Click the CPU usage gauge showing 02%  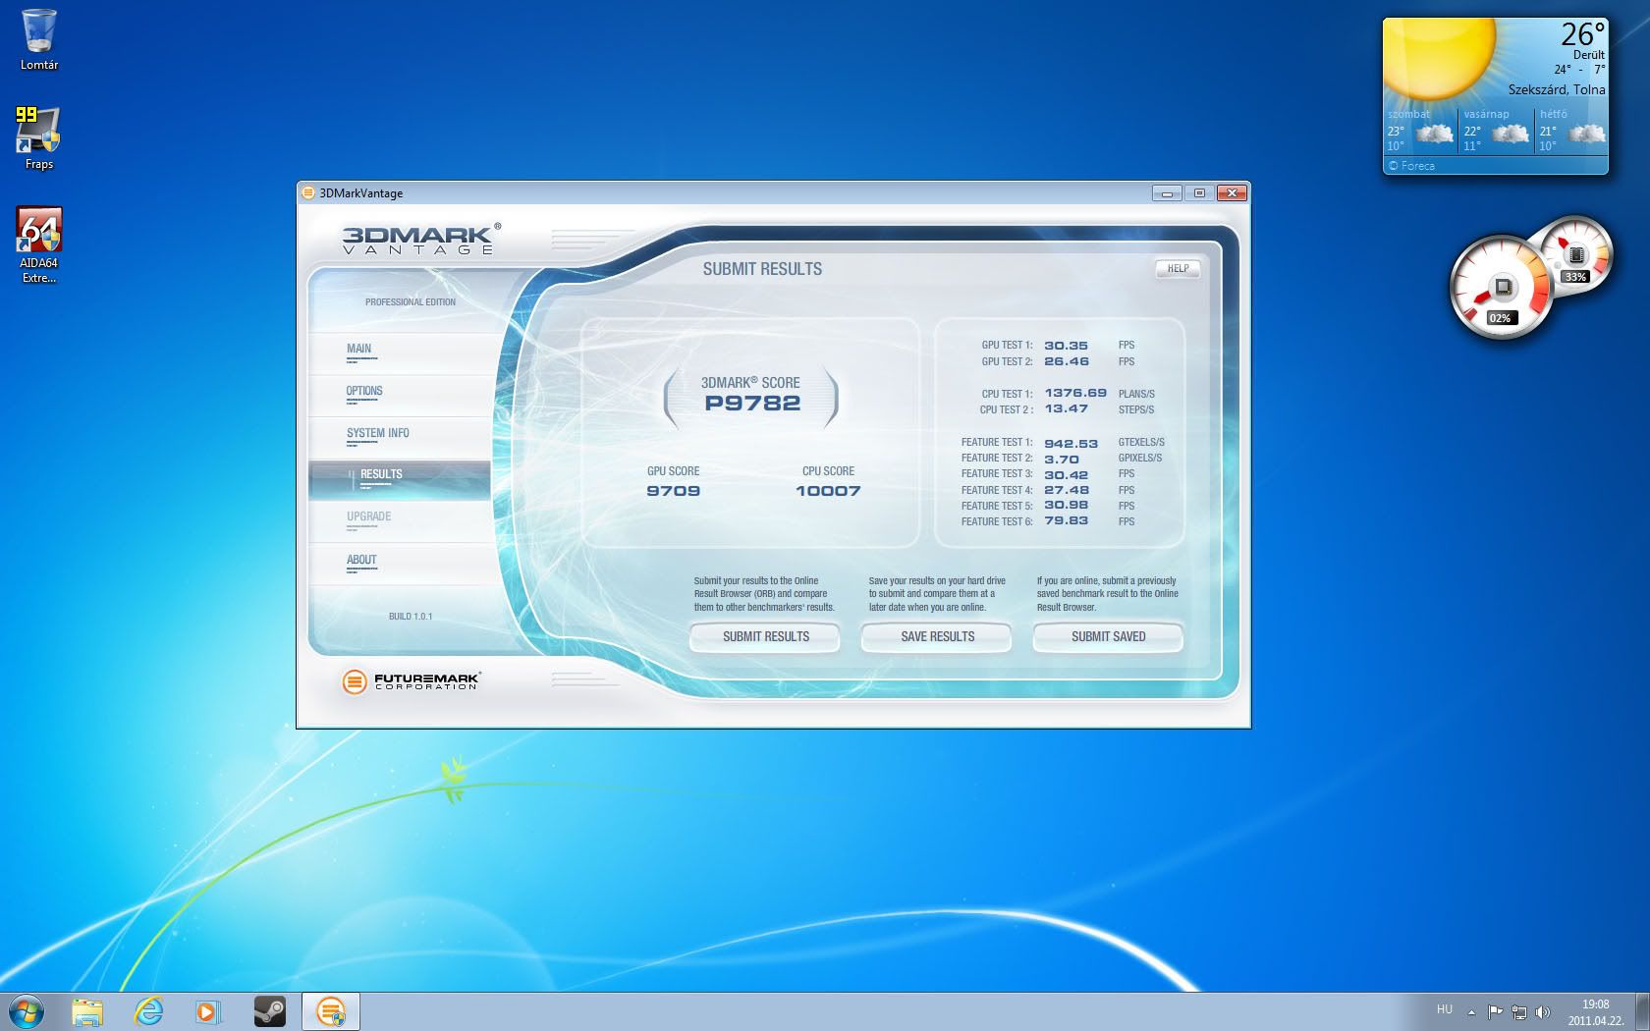coord(1501,289)
